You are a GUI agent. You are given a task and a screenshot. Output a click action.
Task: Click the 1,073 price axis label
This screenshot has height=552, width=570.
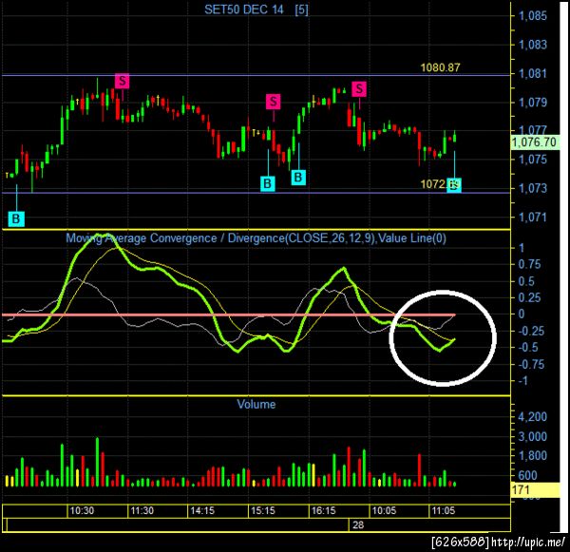pos(533,188)
